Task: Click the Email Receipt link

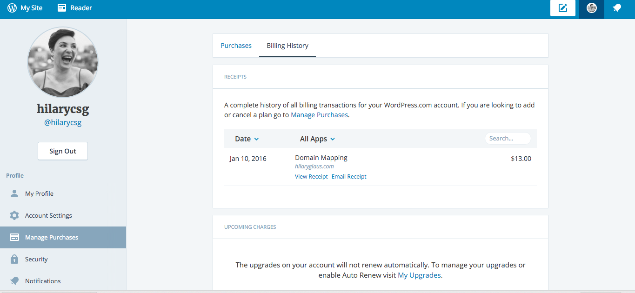Action: pos(349,177)
